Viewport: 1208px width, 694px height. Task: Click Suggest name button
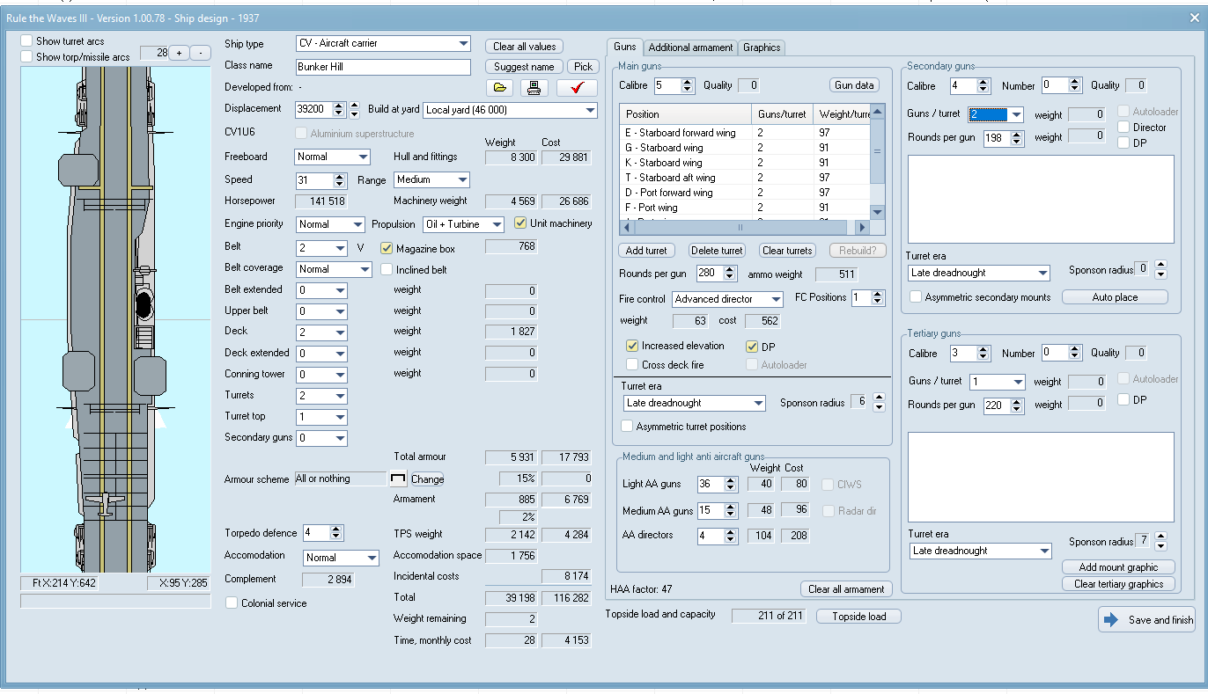tap(524, 67)
